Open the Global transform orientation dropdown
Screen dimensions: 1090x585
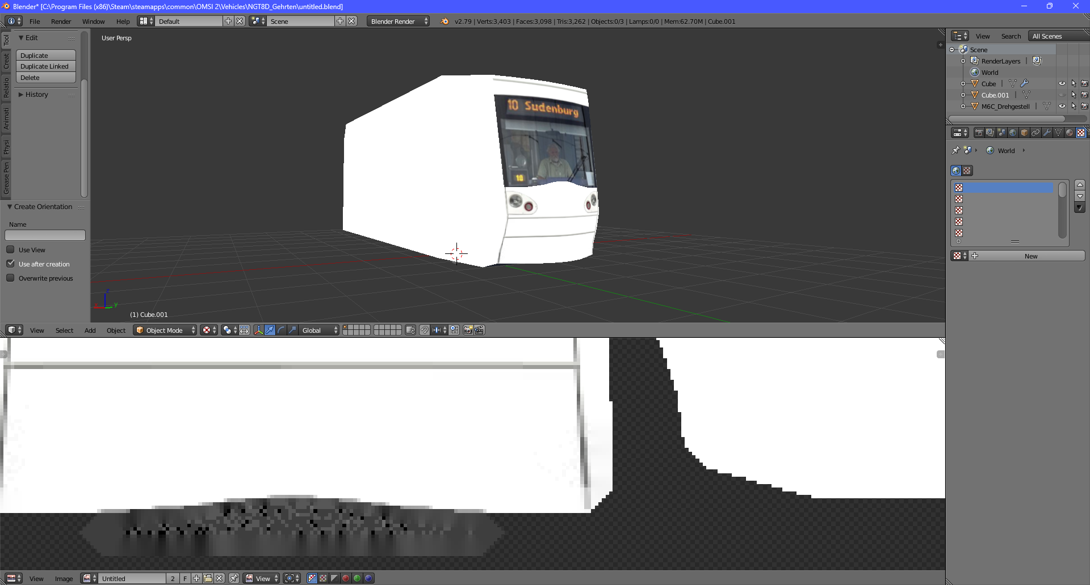click(x=318, y=330)
